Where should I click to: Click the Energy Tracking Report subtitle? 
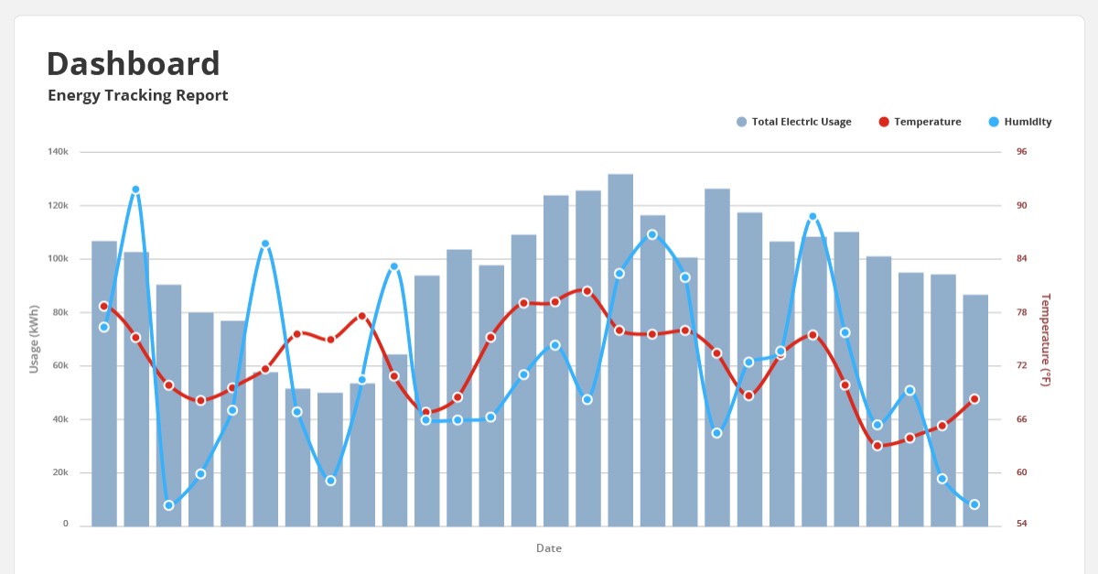pyautogui.click(x=138, y=95)
